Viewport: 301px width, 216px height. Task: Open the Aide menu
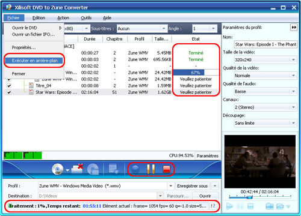click(x=107, y=18)
